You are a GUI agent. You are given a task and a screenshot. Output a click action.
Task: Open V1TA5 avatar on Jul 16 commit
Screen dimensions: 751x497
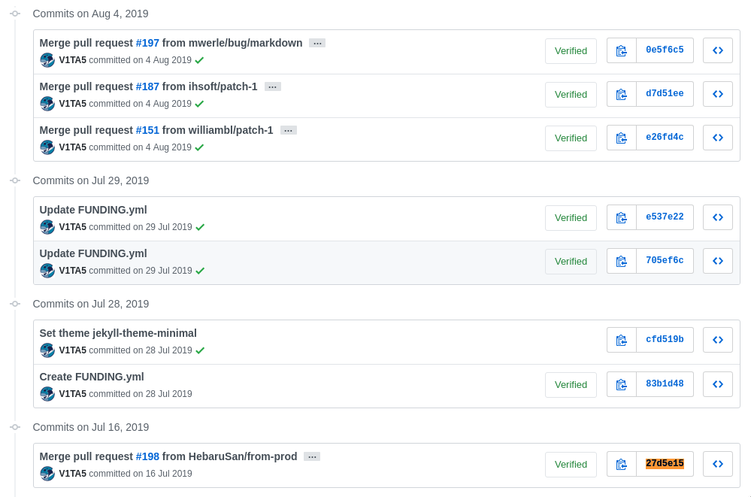(x=47, y=474)
